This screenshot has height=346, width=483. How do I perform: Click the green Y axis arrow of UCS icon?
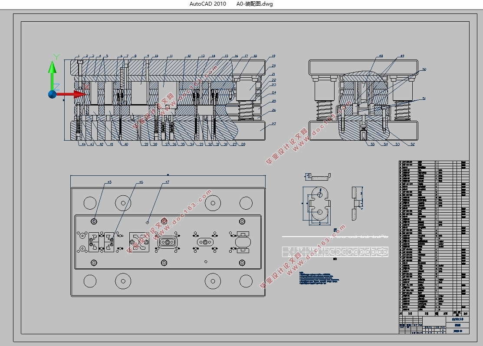pos(52,76)
